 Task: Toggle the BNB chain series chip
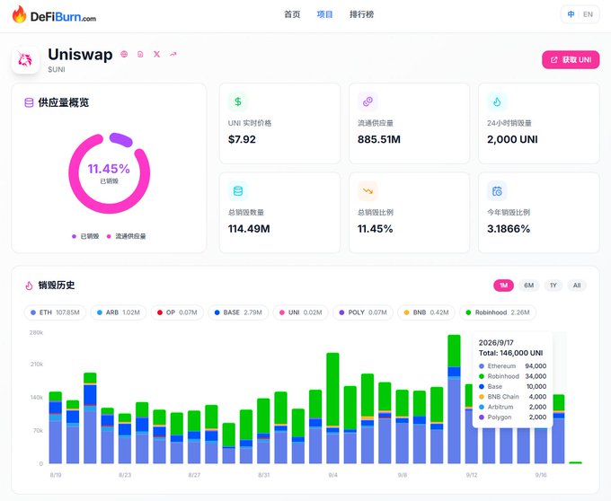pos(426,312)
